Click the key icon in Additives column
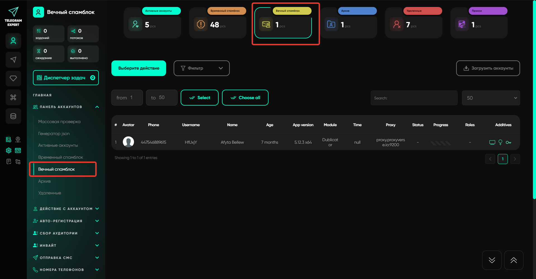 tap(508, 143)
